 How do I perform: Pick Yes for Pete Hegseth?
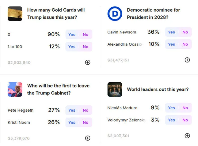72,110
